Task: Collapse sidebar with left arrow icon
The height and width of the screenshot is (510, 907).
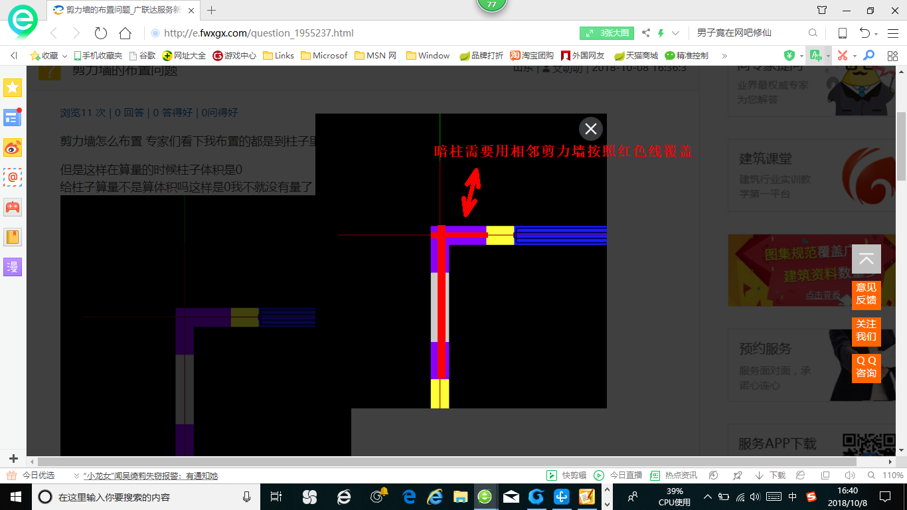Action: (13, 56)
